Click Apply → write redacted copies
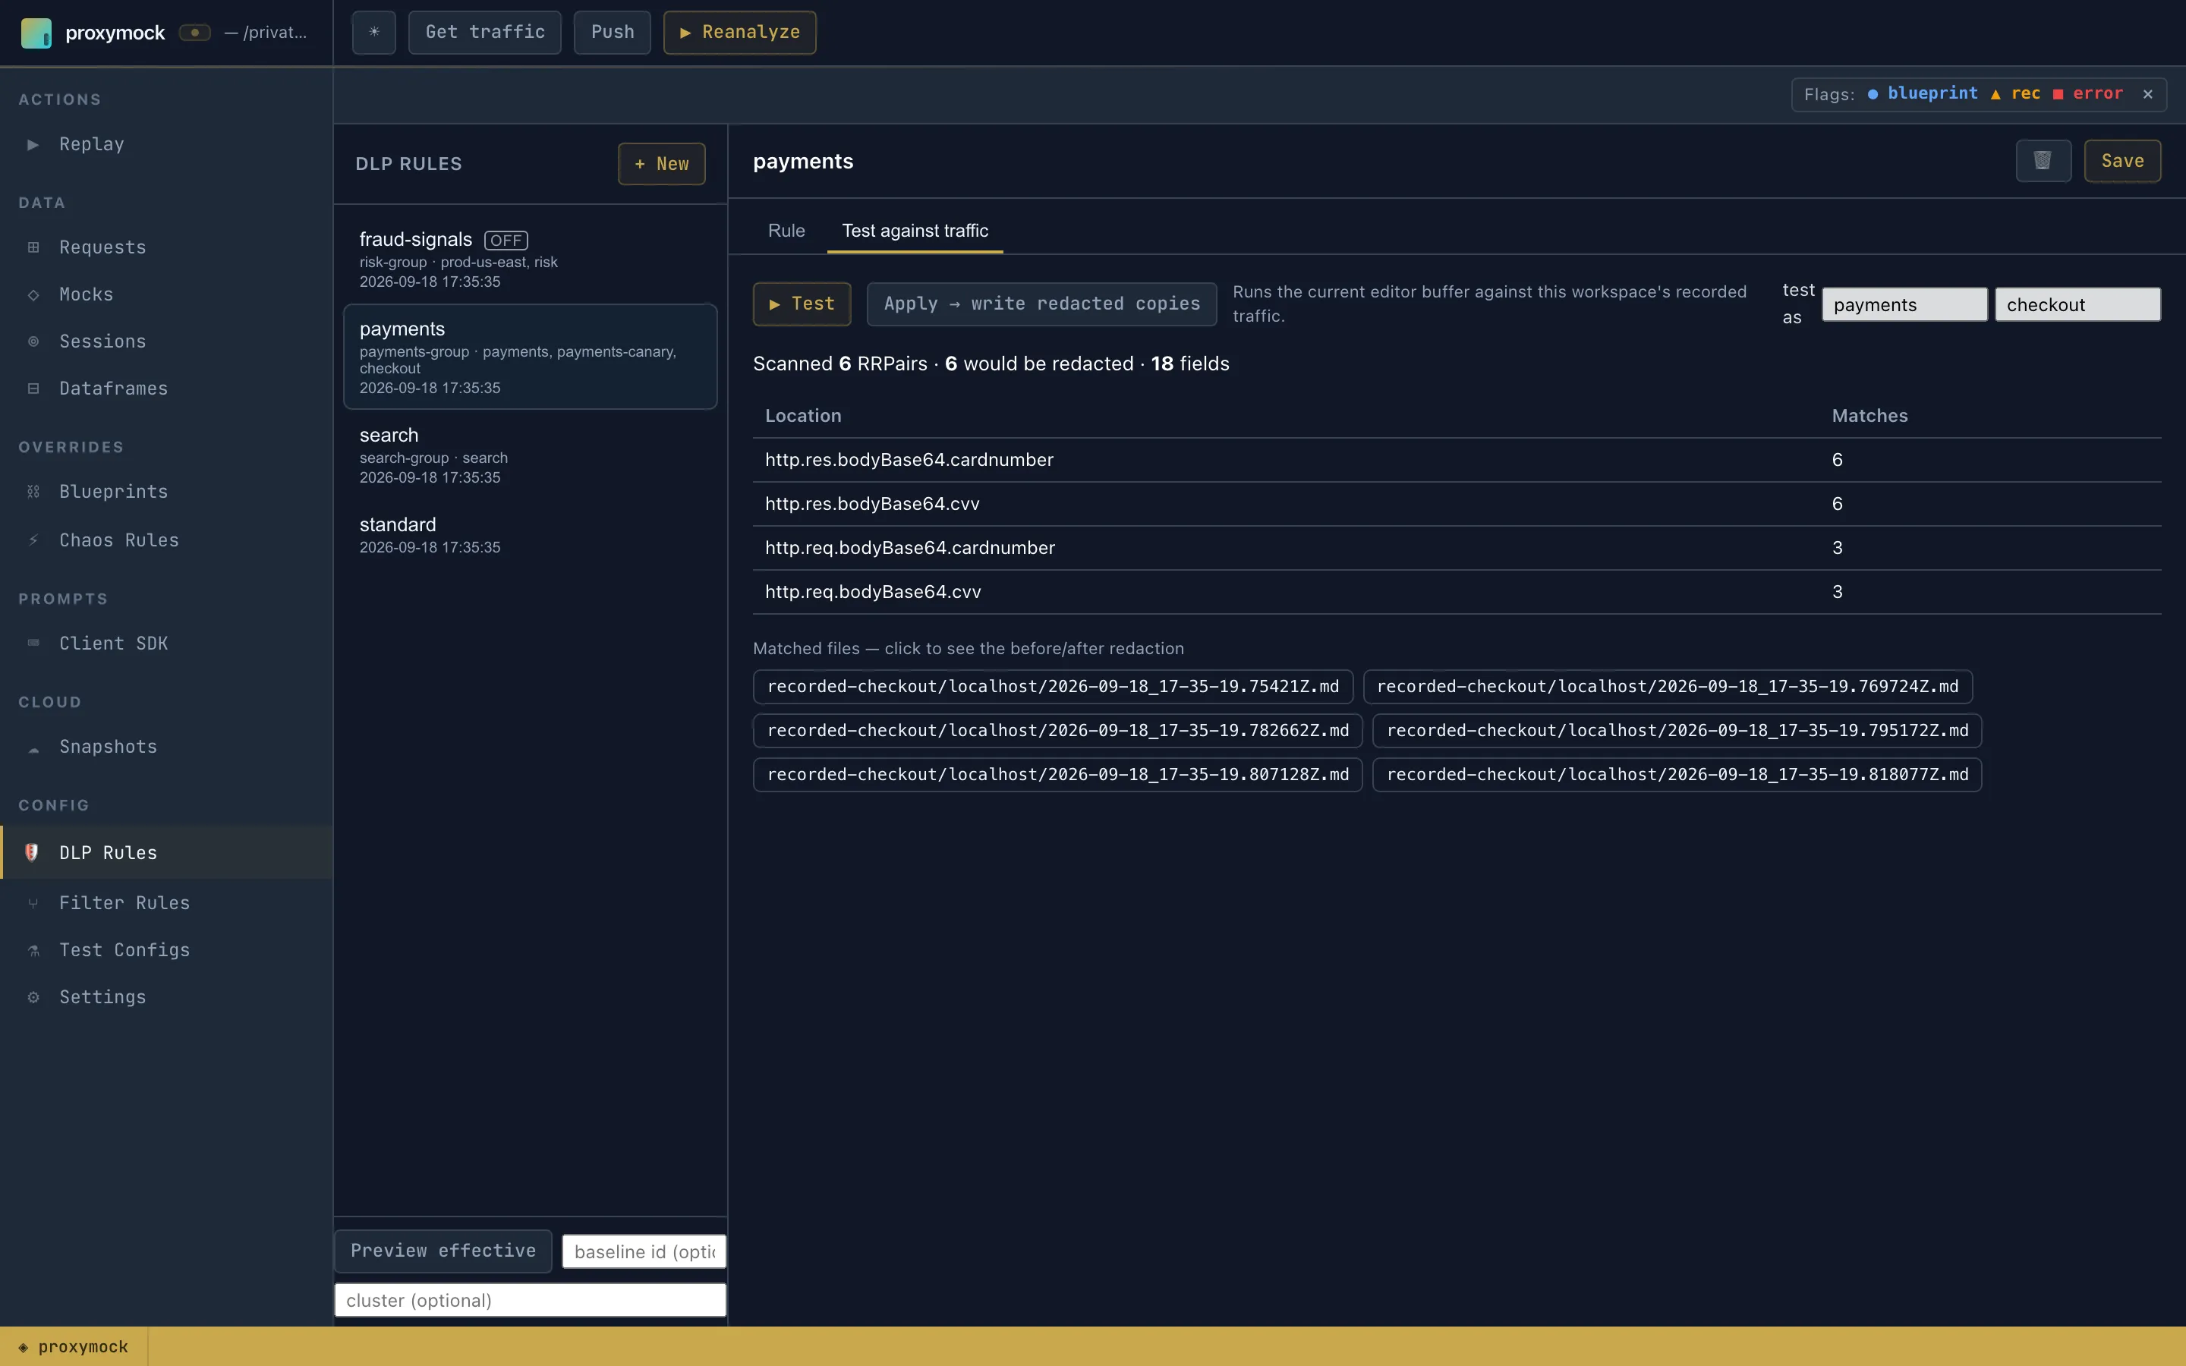This screenshot has height=1366, width=2186. pos(1041,304)
